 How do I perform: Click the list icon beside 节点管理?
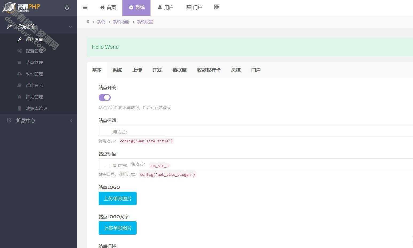20,62
